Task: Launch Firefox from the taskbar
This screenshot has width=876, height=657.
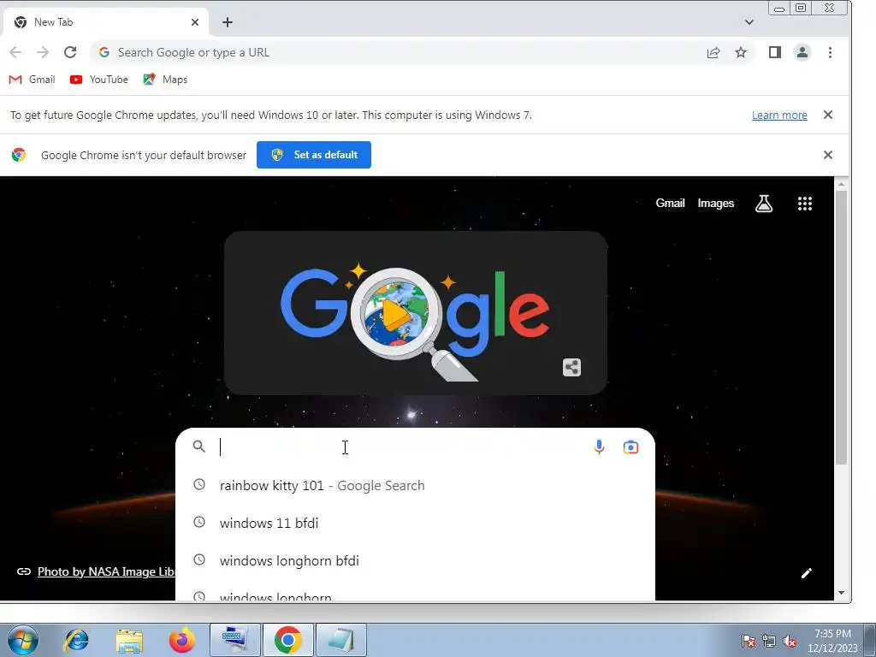Action: pos(181,640)
